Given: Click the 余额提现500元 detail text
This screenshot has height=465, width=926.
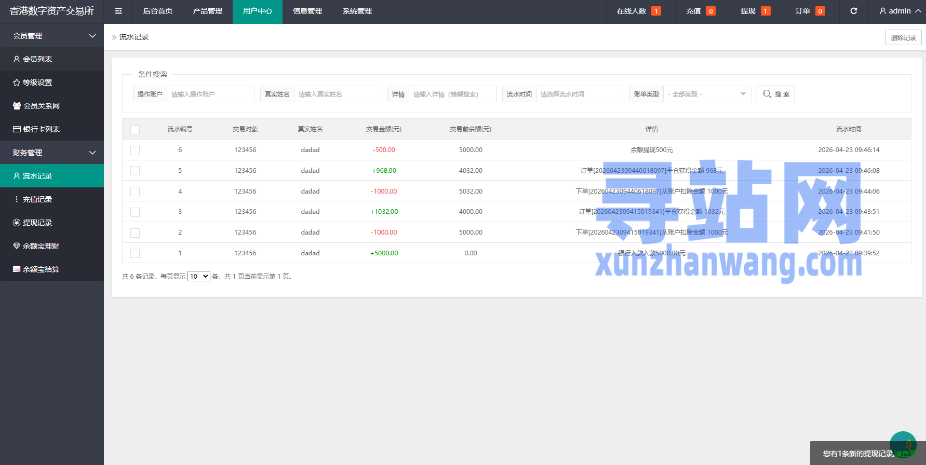Looking at the screenshot, I should tap(652, 150).
